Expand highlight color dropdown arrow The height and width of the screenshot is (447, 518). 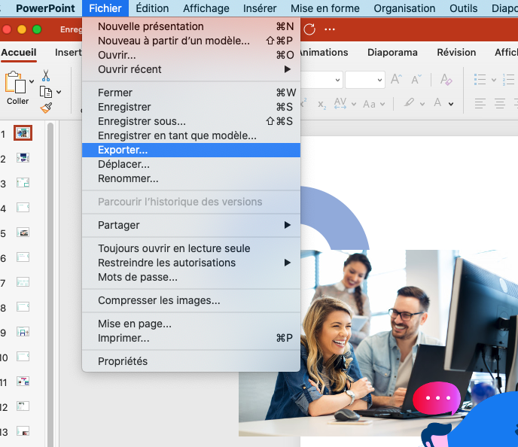(422, 104)
